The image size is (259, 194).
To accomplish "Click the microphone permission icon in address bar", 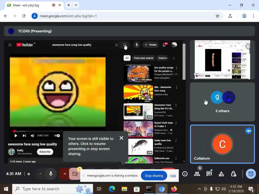I will click(34, 16).
